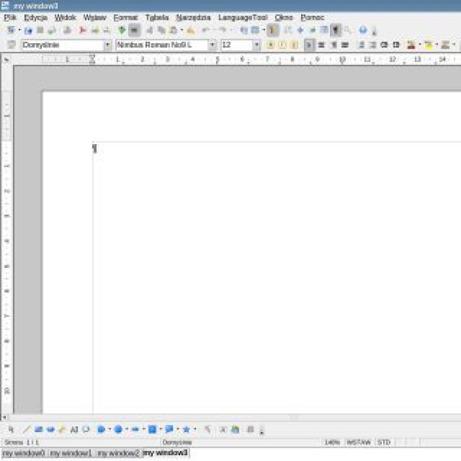
Task: Toggle Bold formatting
Action: [271, 45]
